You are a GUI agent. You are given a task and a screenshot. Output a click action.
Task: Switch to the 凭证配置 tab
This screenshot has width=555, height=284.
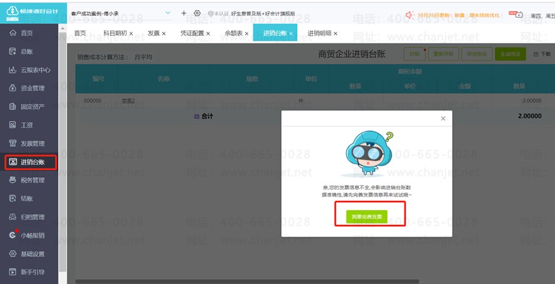pos(192,33)
